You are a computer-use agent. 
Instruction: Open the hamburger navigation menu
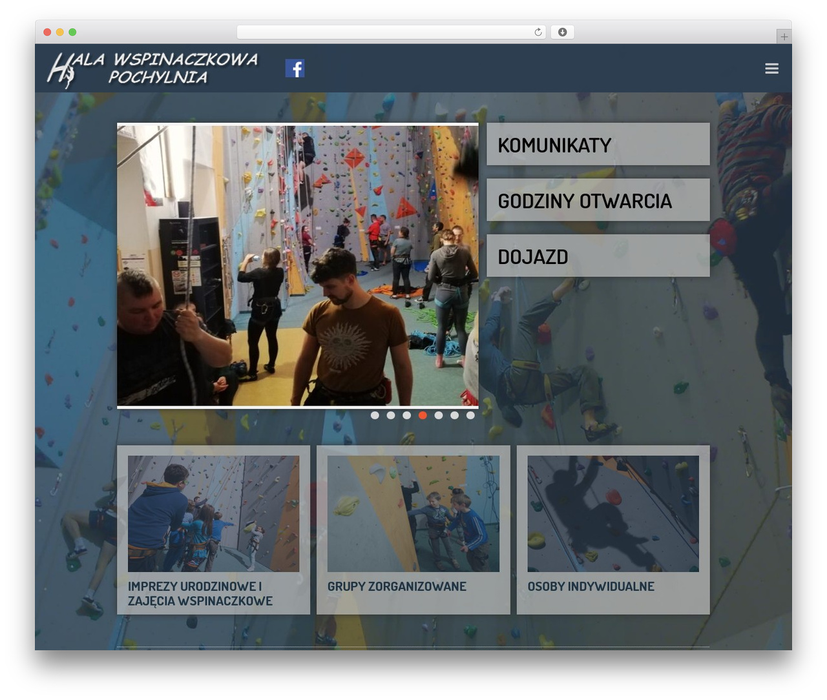pyautogui.click(x=771, y=68)
